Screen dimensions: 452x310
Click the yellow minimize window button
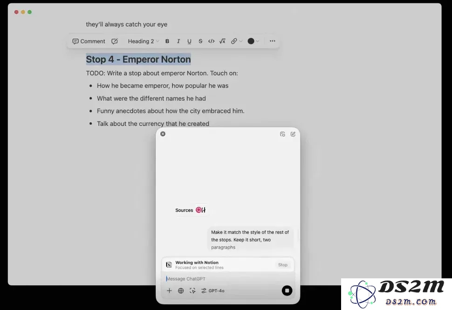pyautogui.click(x=23, y=12)
